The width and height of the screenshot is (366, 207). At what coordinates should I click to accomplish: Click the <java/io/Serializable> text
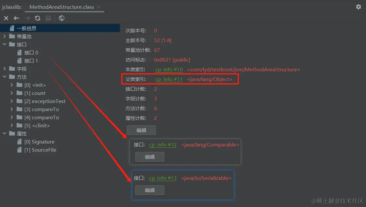(x=206, y=178)
